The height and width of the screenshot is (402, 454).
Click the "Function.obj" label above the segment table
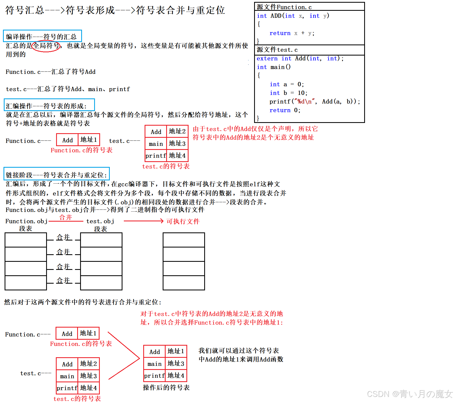click(26, 221)
